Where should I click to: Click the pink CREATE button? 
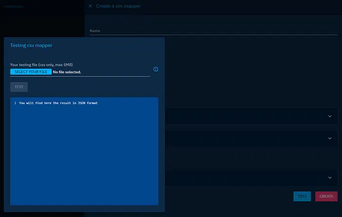326,196
